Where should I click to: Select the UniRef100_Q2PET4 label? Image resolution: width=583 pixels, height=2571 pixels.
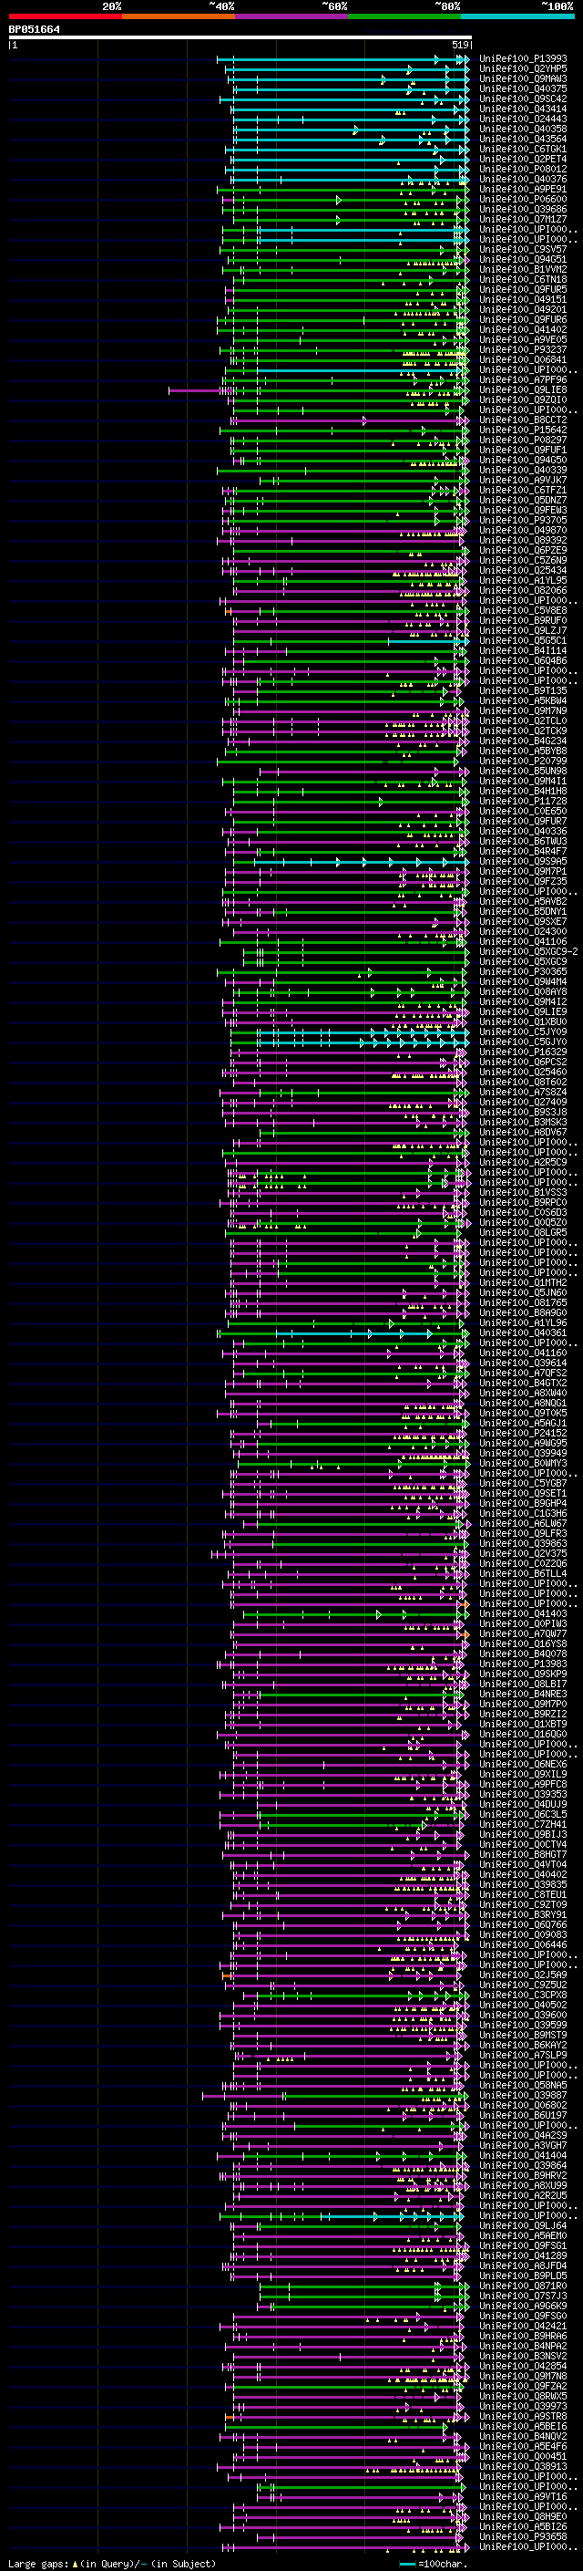coord(522,159)
